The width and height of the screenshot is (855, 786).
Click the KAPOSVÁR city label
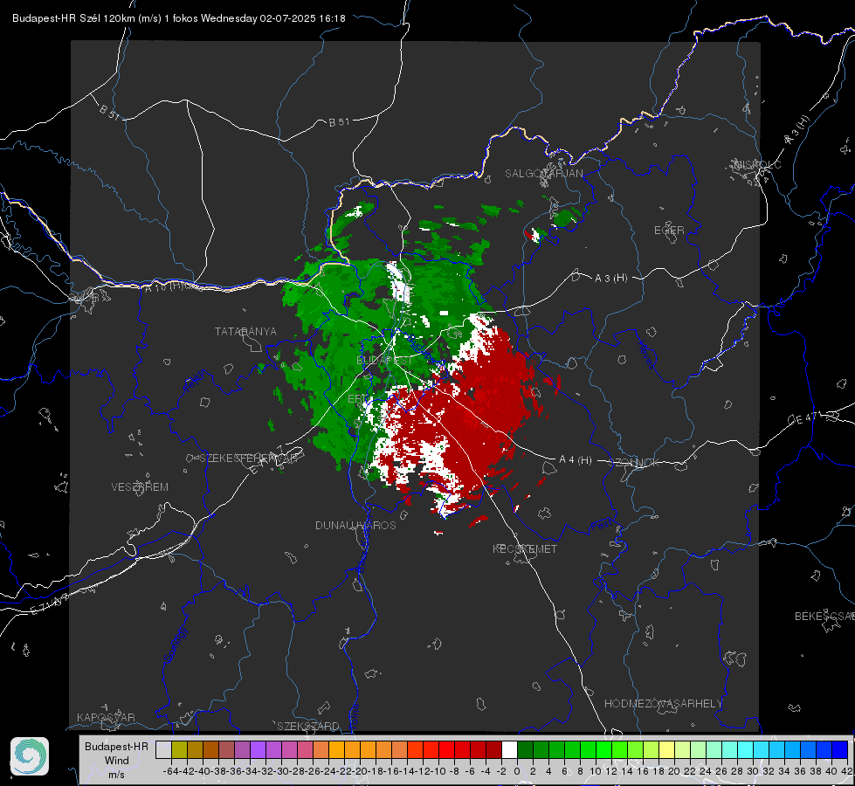106,717
